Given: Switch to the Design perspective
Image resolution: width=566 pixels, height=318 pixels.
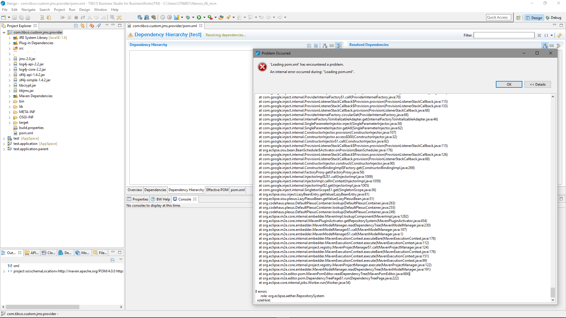Looking at the screenshot, I should coord(534,18).
